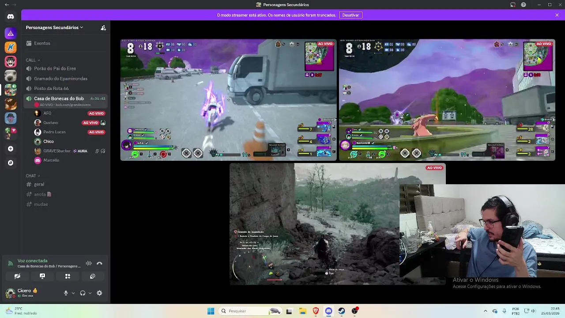Open Steam from taskbar
The height and width of the screenshot is (318, 565).
pos(342,311)
